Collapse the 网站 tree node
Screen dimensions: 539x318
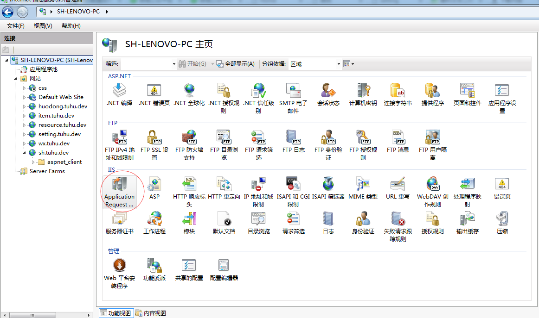pos(15,79)
